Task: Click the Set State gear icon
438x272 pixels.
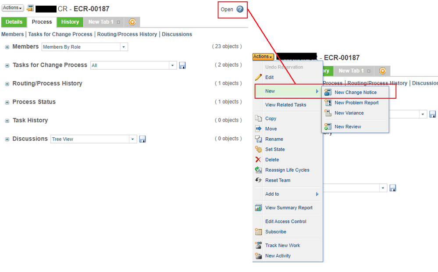Action: (x=258, y=149)
